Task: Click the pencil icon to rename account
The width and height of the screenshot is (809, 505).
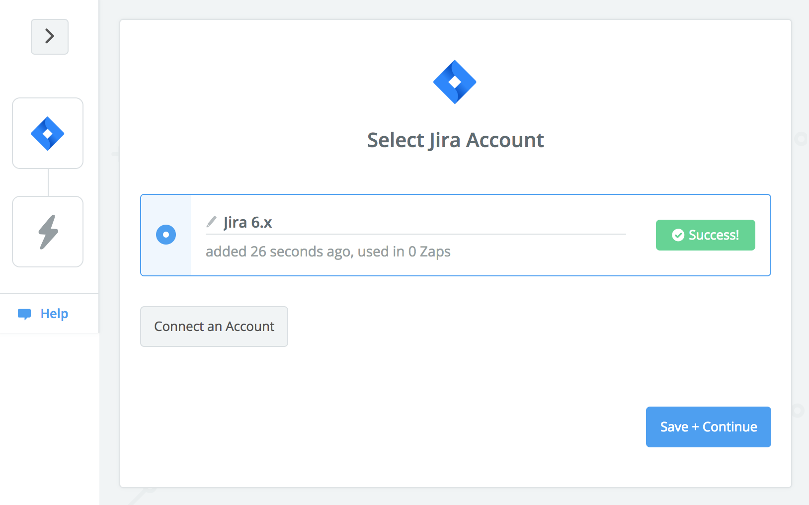Action: point(212,222)
